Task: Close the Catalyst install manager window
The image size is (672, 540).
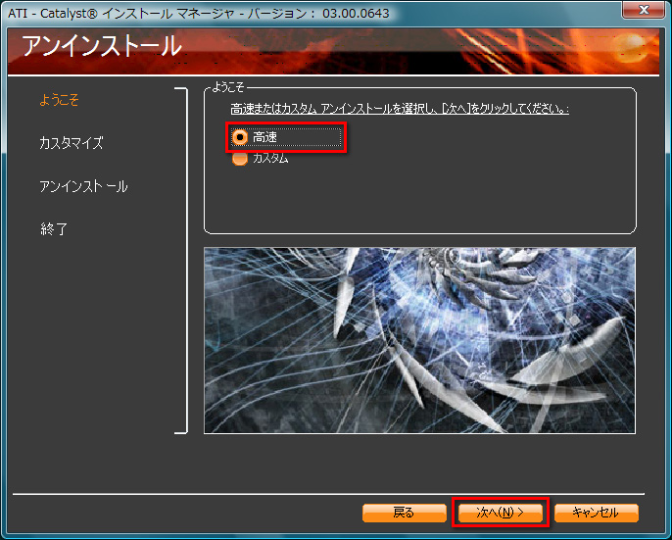Action: point(643,10)
